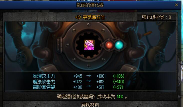This screenshot has width=183, height=107.
Task: Select the 魔法攻击力 stat label
Action: [44, 82]
